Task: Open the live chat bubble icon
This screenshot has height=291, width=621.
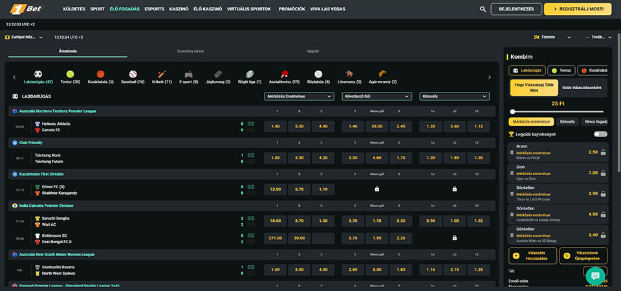Action: tap(595, 275)
